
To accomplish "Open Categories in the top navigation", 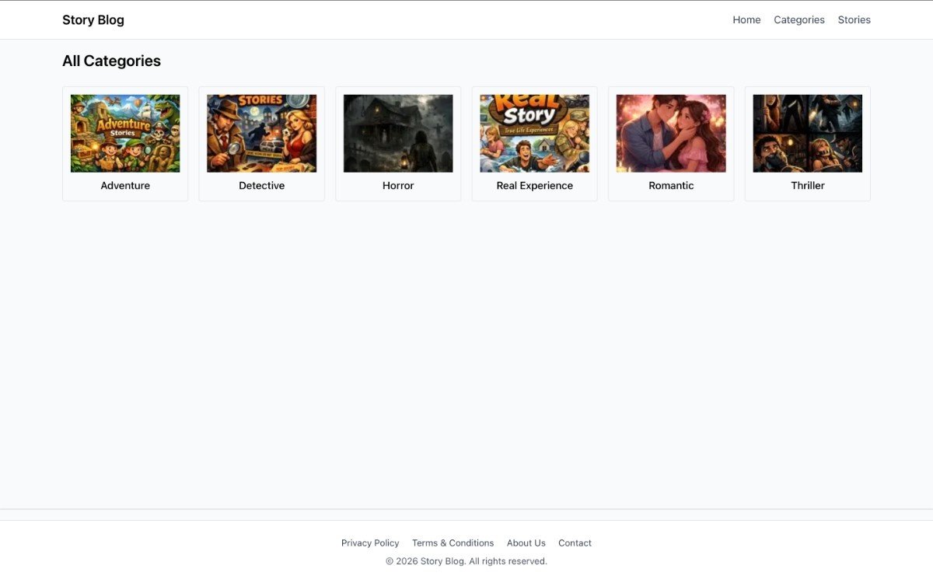I will (799, 20).
